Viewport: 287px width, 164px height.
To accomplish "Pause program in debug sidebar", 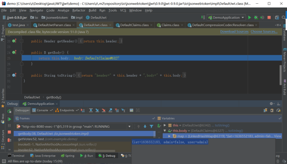I will [9, 126].
